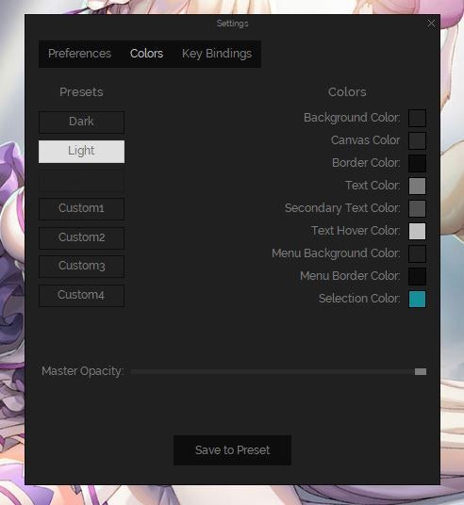464x505 pixels.
Task: Edit the Menu Background Color swatch
Action: click(x=417, y=253)
